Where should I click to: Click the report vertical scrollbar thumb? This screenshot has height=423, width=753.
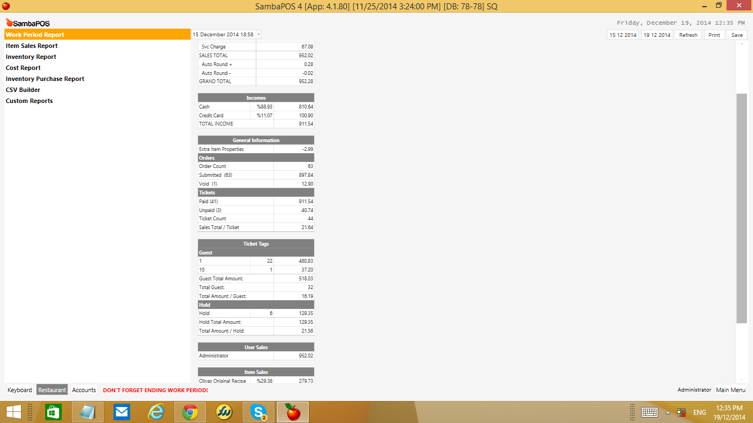(x=741, y=208)
